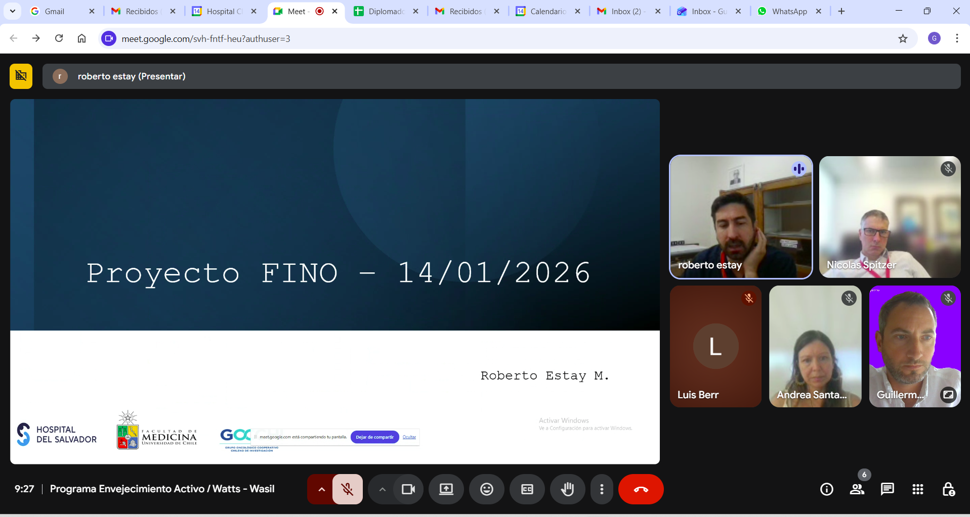Select roberto estay video tile
The height and width of the screenshot is (517, 970).
pyautogui.click(x=741, y=217)
